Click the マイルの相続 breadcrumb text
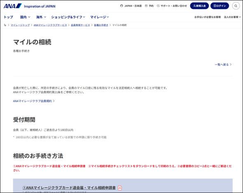 119,25
